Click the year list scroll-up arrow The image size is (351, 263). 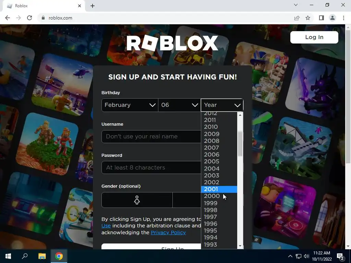(240, 115)
